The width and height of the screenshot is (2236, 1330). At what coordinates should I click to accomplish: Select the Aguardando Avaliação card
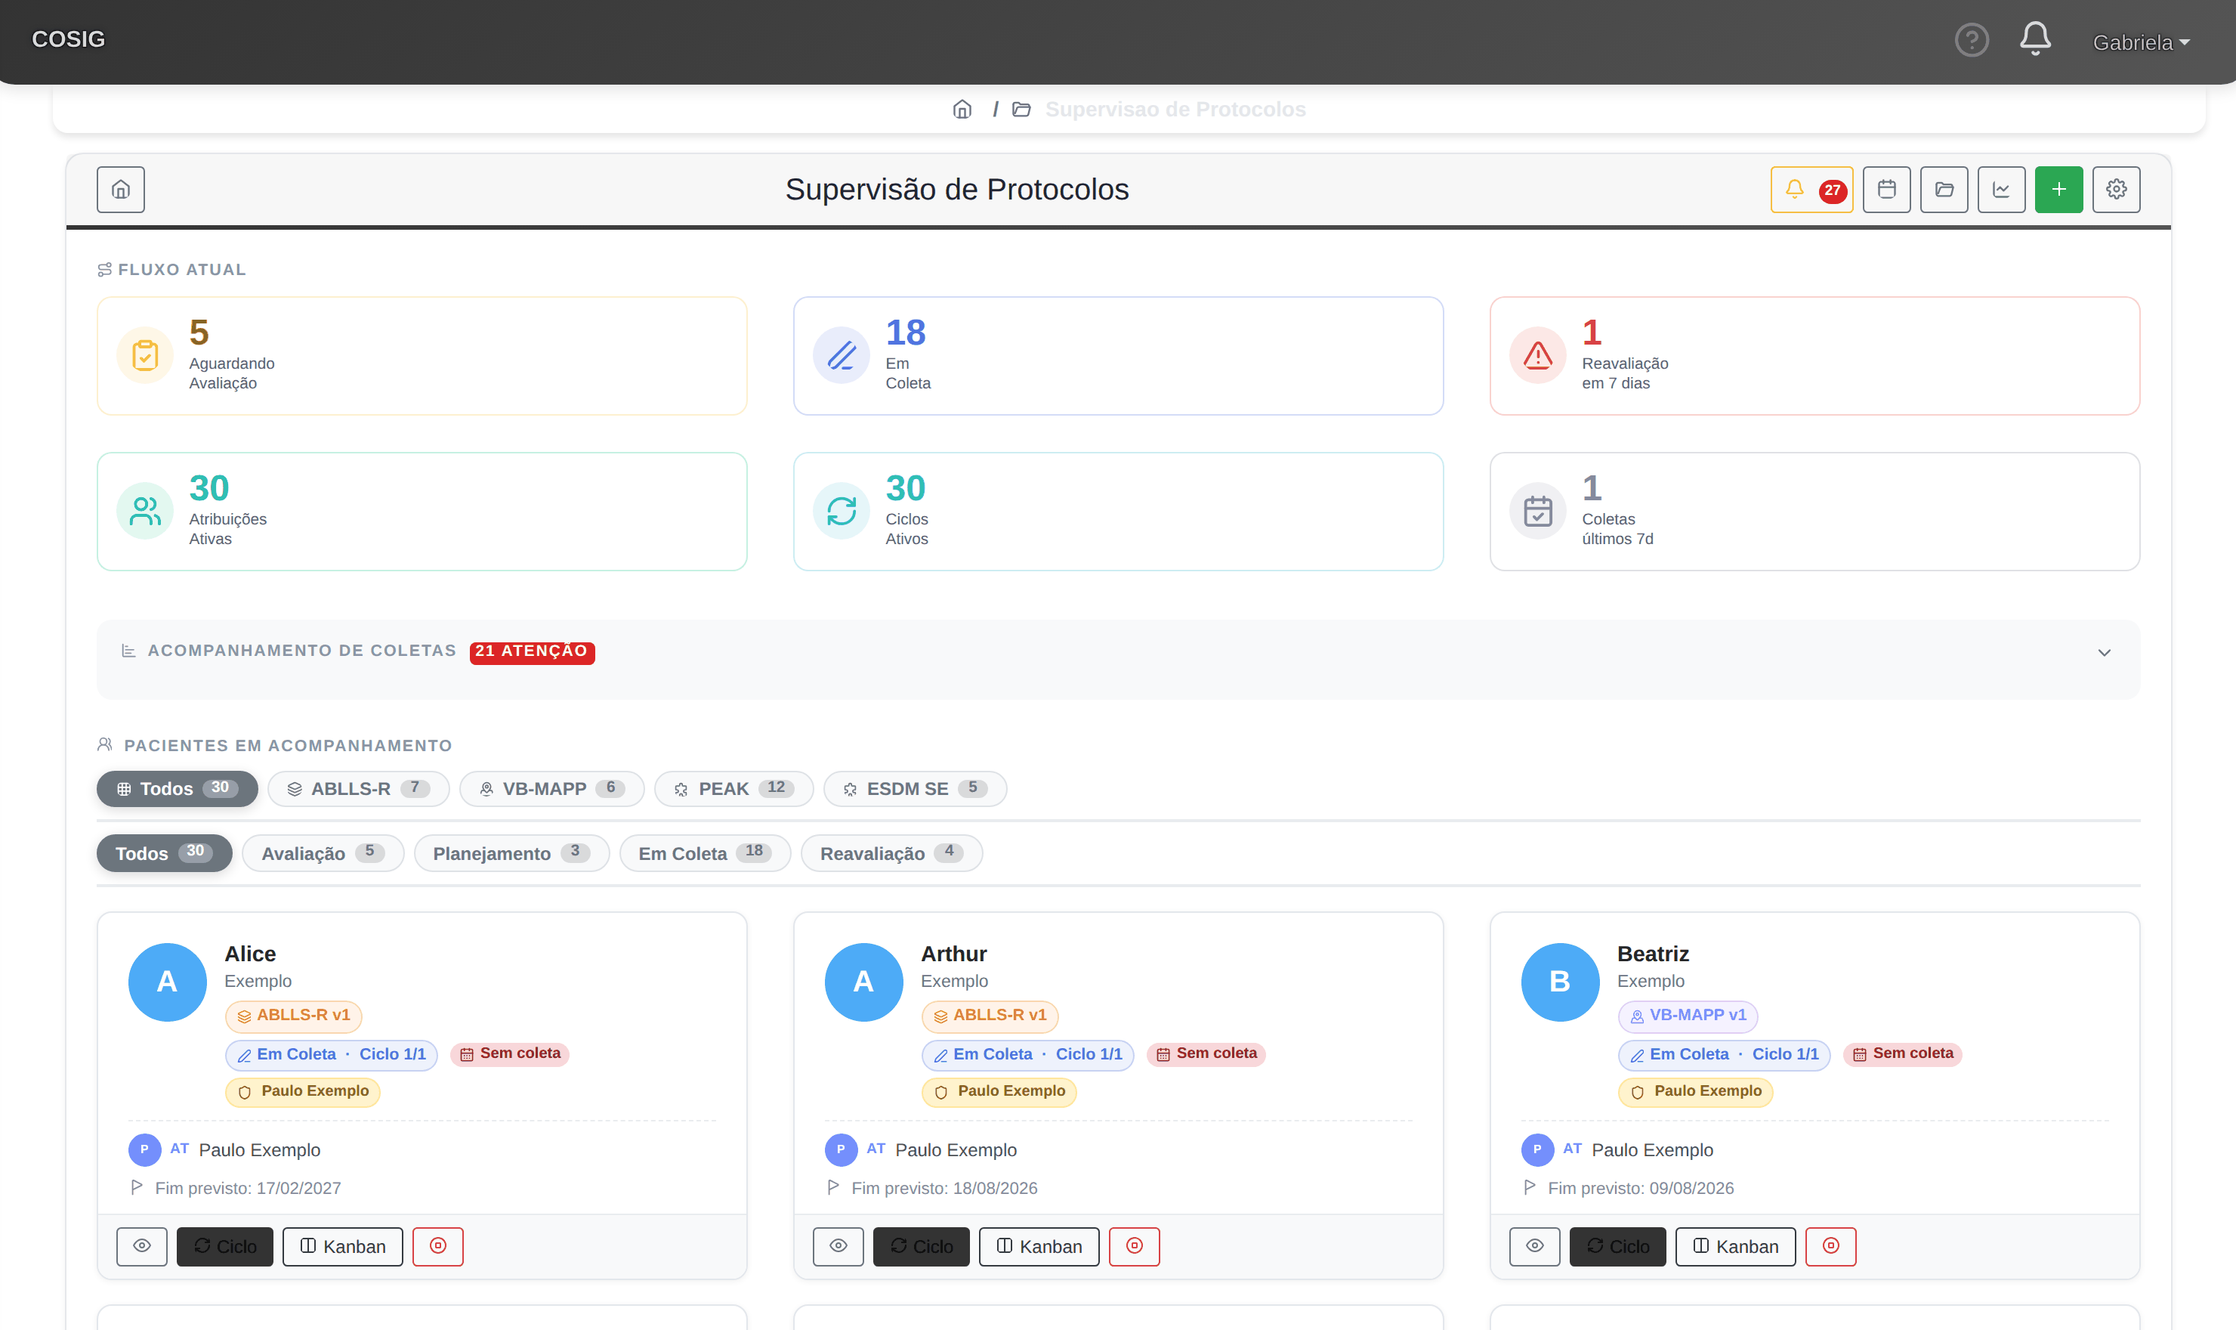point(422,356)
